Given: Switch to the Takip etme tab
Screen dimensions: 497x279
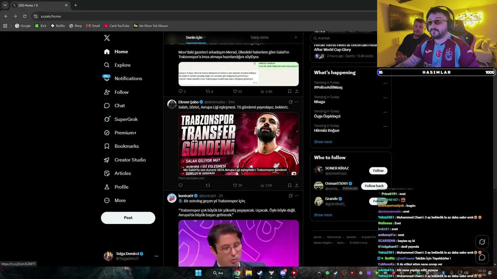Looking at the screenshot, I should tap(259, 38).
